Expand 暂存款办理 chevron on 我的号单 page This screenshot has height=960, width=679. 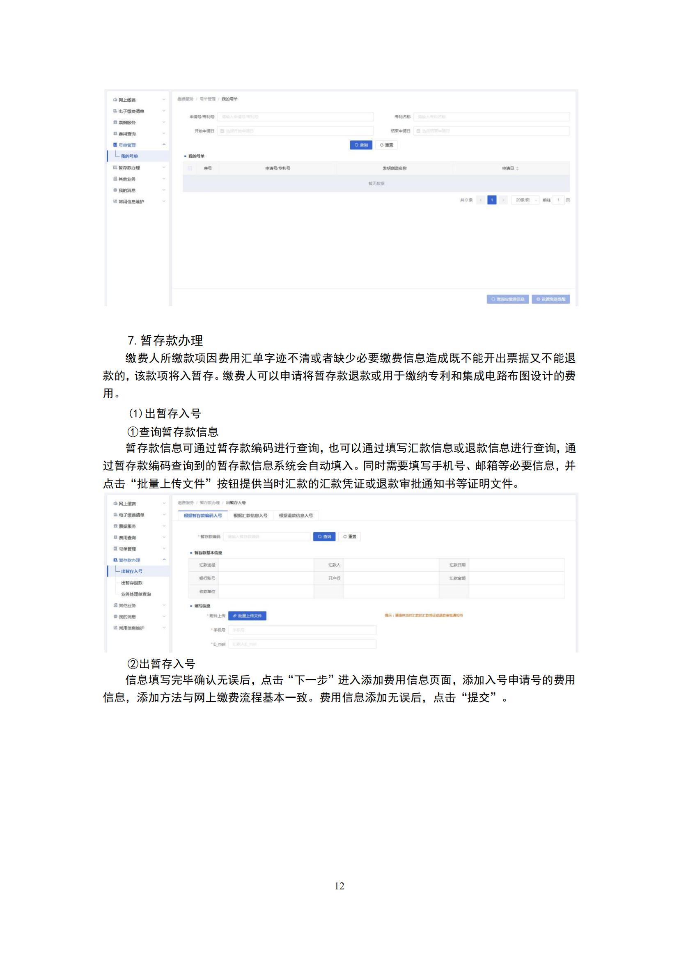point(164,168)
